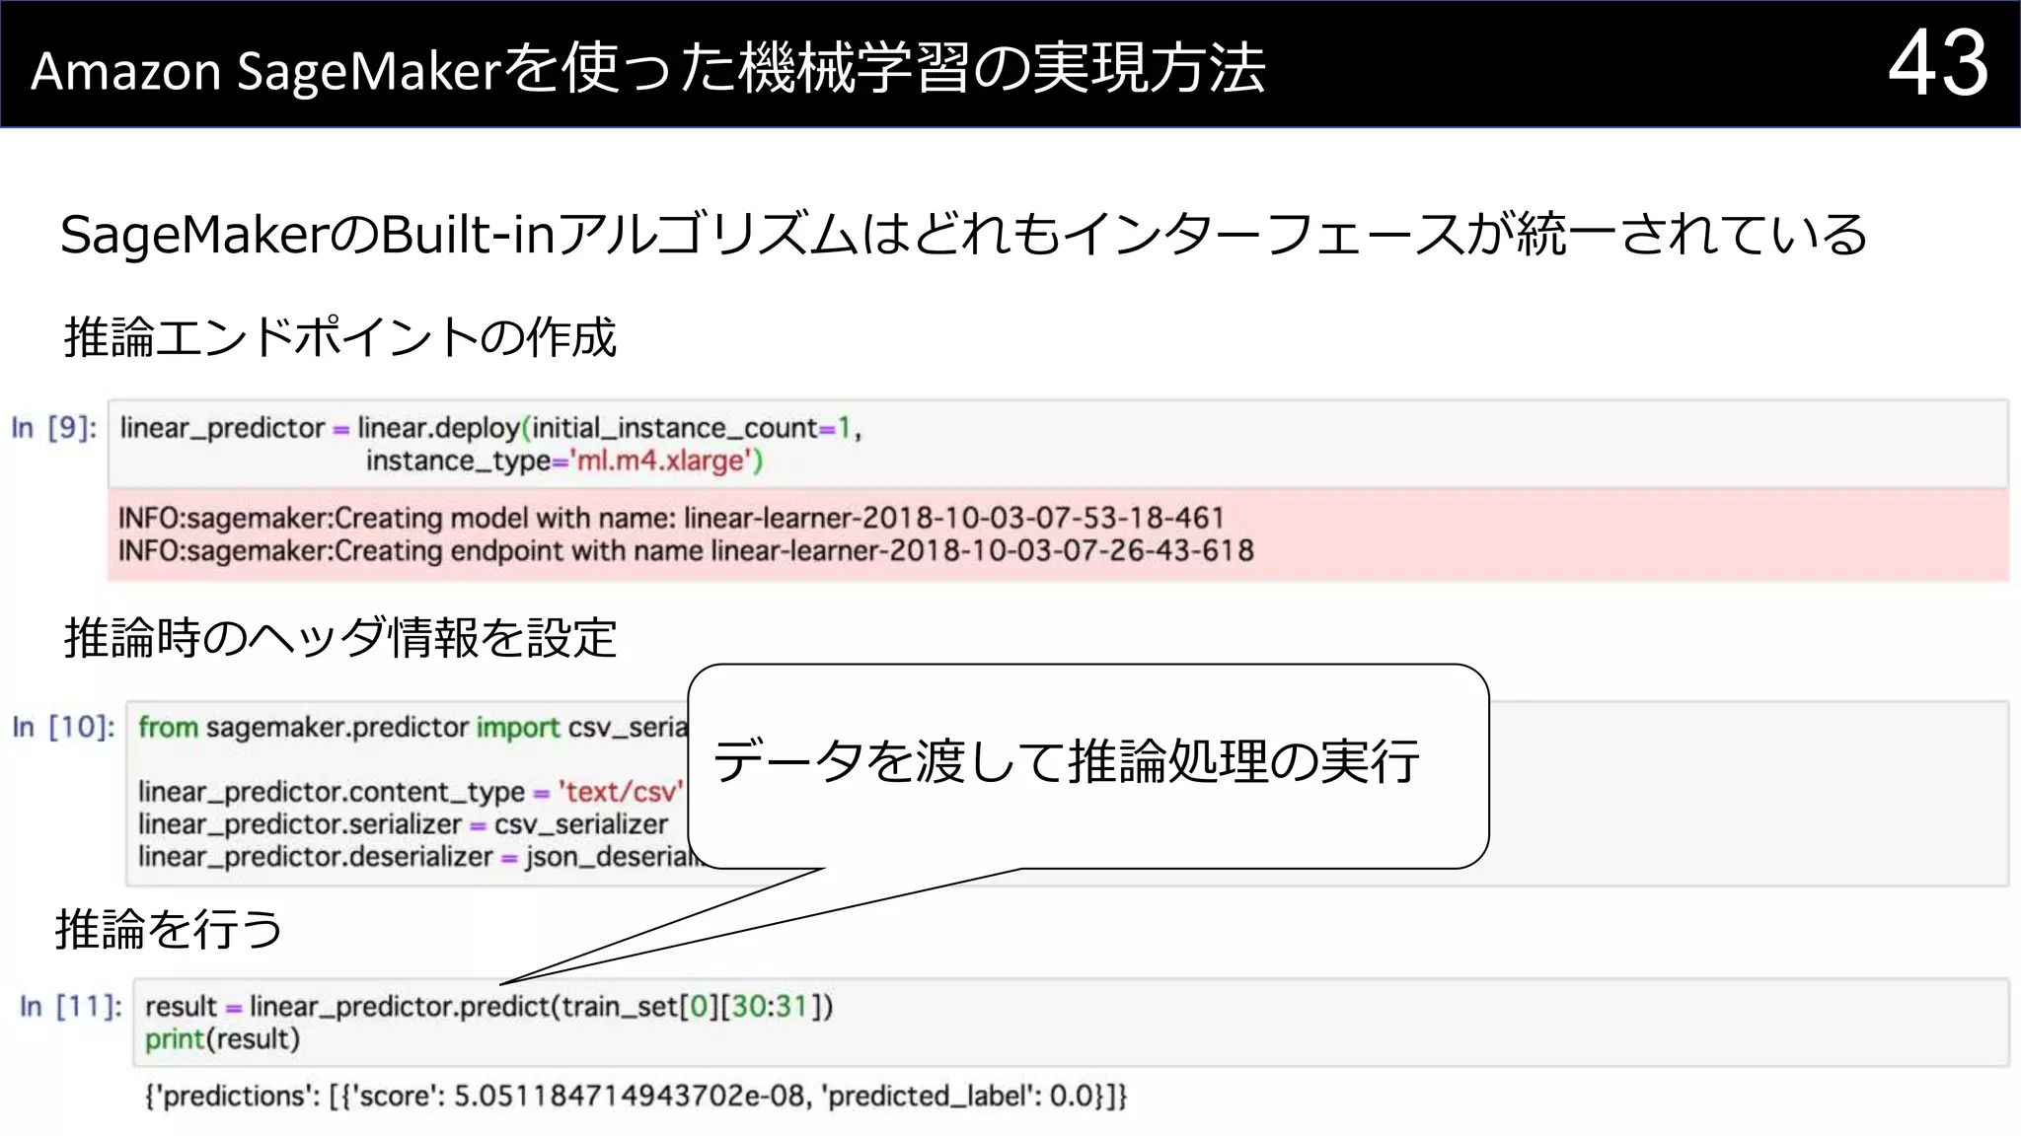Click the heading '推論エンドポイントの作成'

[340, 337]
